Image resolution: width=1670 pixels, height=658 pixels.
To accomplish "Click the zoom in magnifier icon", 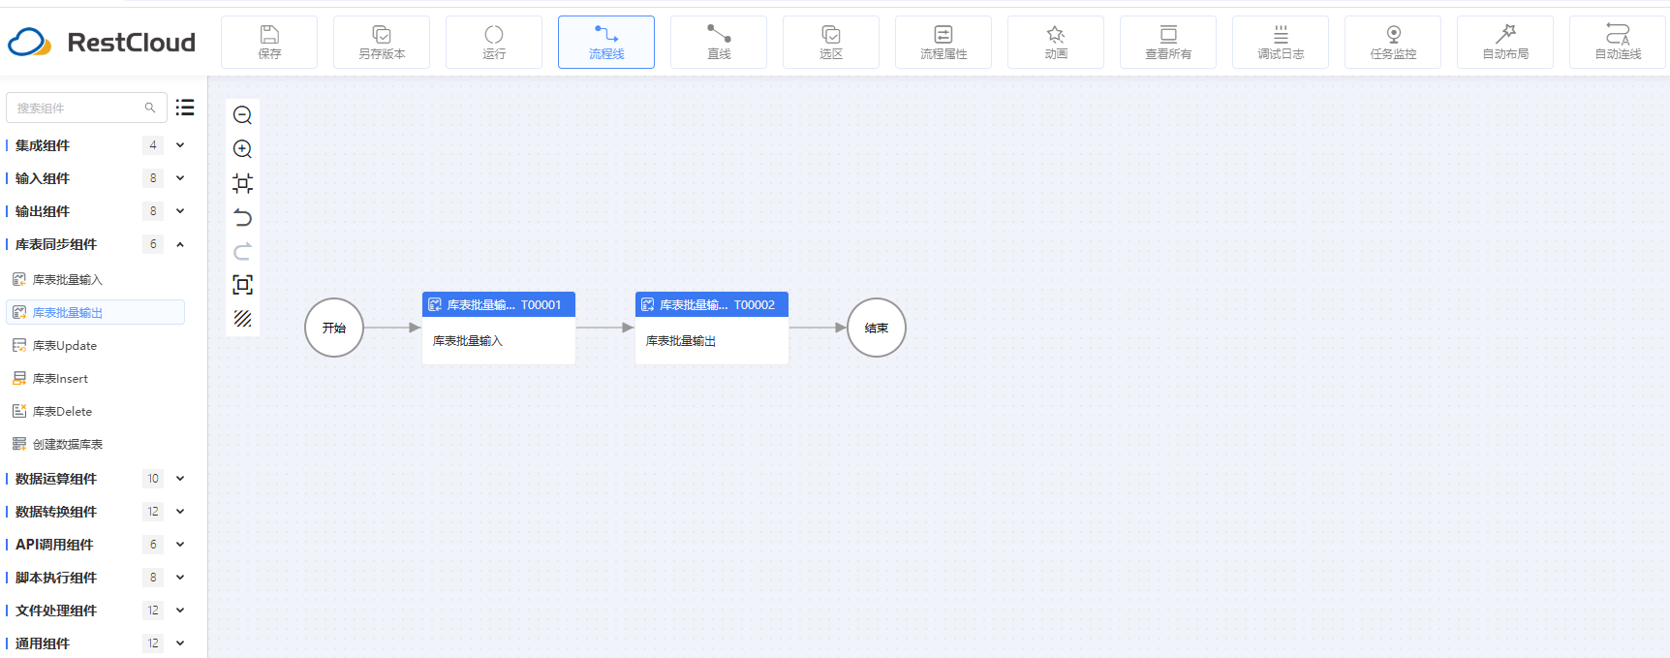I will point(243,149).
